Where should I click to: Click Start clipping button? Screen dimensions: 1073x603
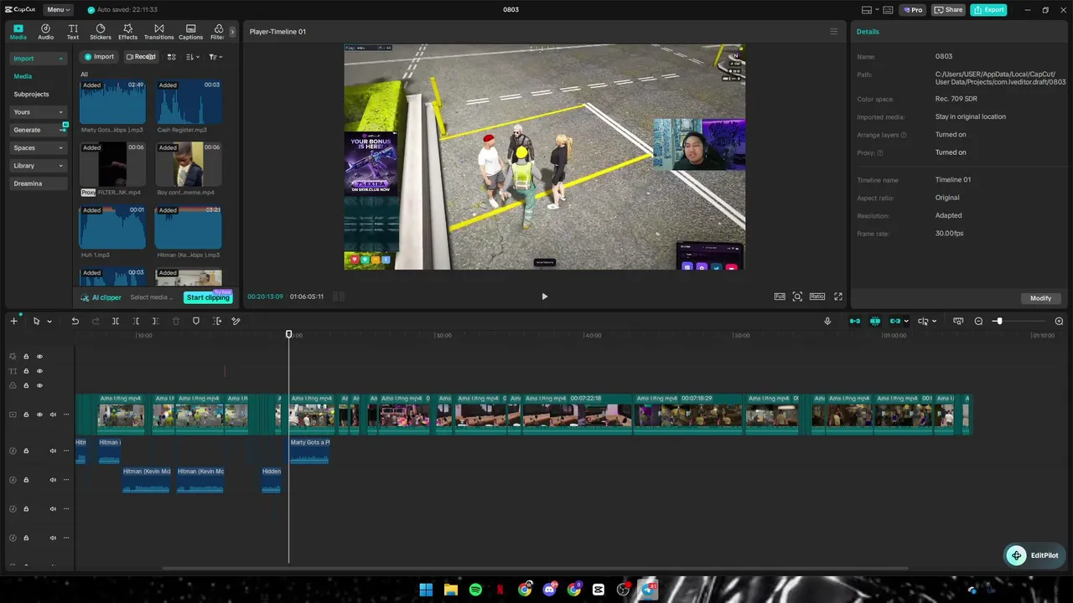(208, 297)
